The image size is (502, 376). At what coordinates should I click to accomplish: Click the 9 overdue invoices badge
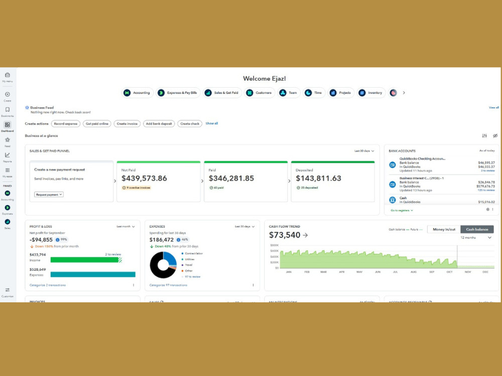(137, 187)
